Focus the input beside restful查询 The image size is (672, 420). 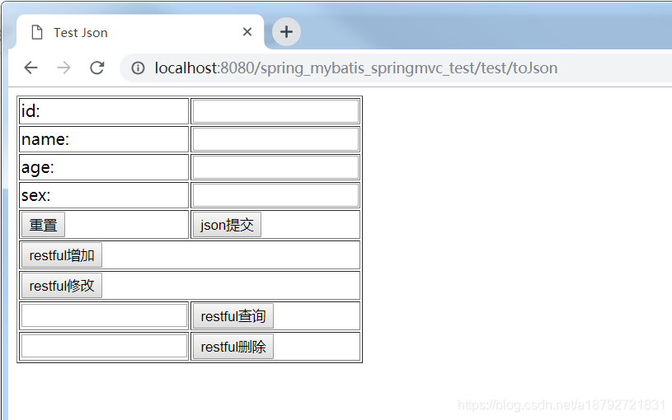click(104, 315)
